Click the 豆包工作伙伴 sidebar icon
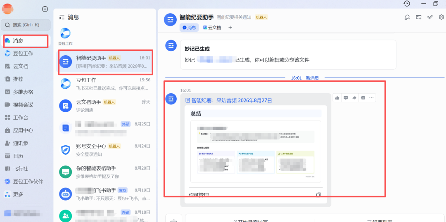Screen dimensions: 446x222 [x=8, y=182]
